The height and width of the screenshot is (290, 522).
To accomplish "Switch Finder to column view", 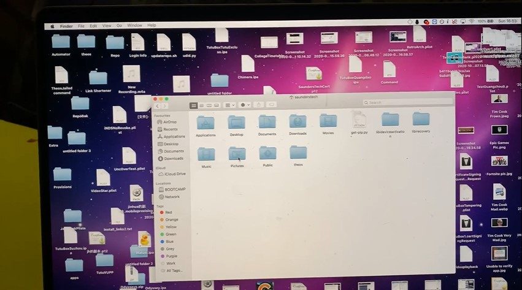I will tap(209, 105).
